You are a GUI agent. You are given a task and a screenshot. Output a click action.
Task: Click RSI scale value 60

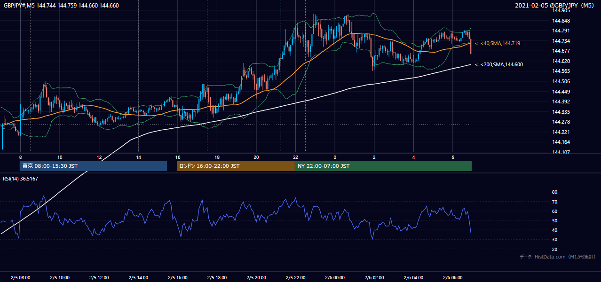[x=555, y=211]
